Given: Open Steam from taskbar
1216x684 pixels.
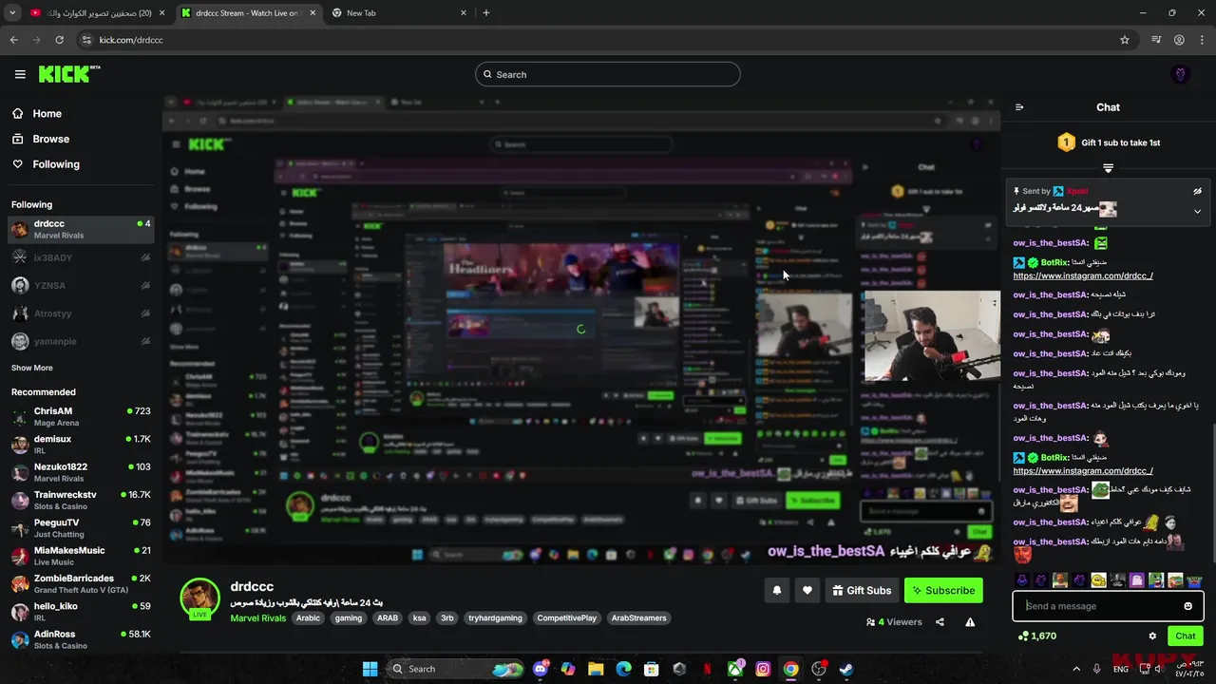Looking at the screenshot, I should 845,669.
